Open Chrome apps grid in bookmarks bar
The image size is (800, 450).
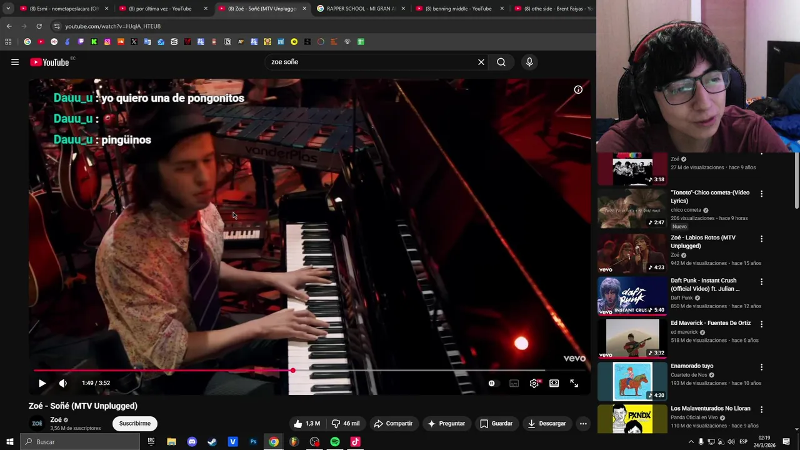point(8,42)
